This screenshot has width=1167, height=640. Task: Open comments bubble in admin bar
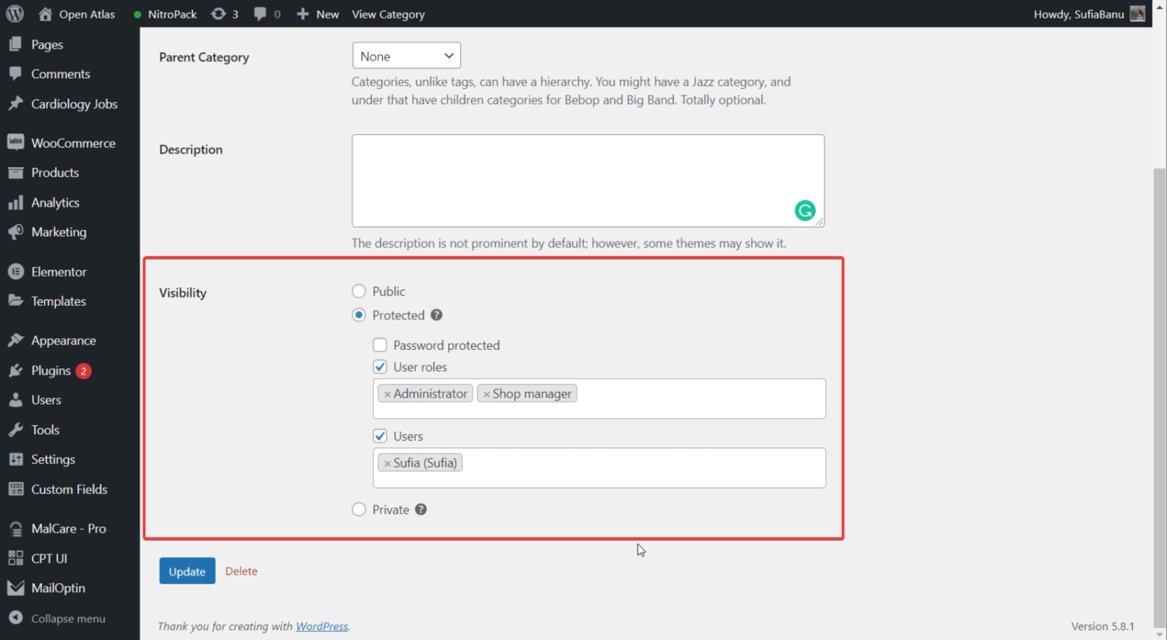click(267, 14)
